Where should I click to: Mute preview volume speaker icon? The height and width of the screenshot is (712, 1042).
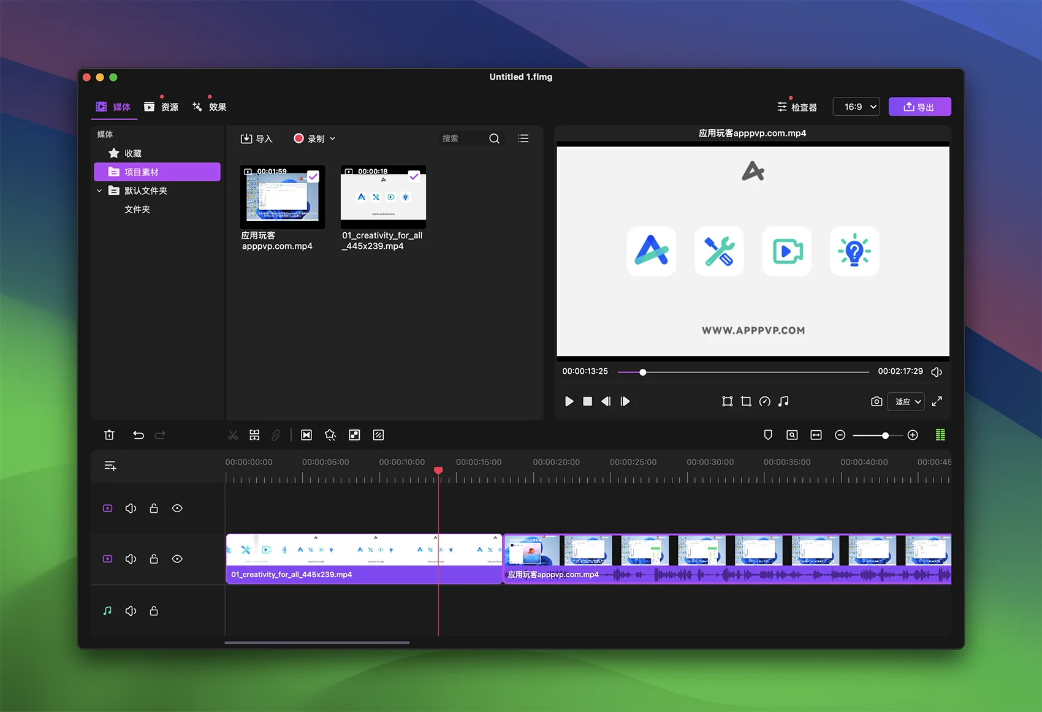[937, 372]
